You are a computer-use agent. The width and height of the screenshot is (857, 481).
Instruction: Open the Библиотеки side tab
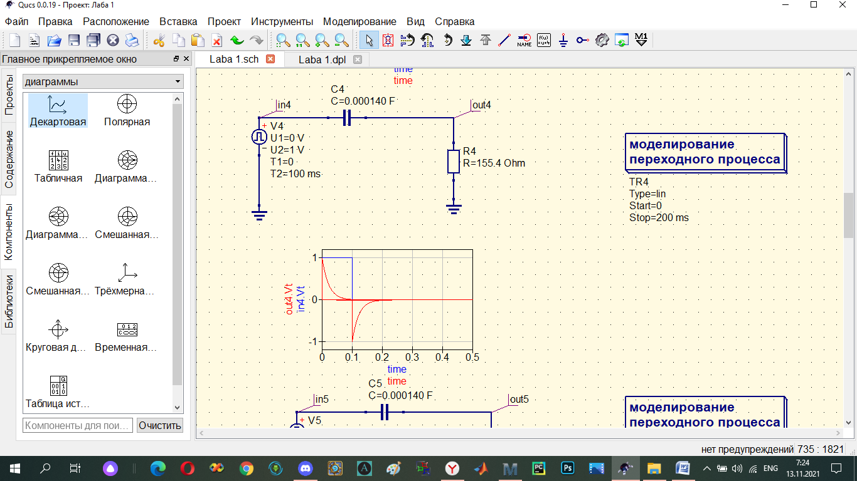click(x=9, y=302)
